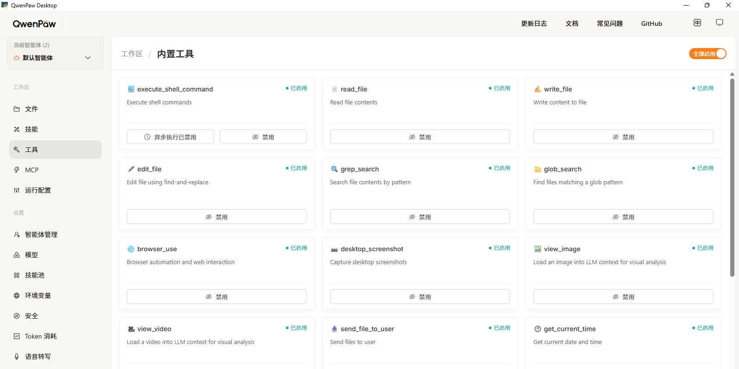Click the 内置工具 page title
The width and height of the screenshot is (739, 369).
coord(175,54)
